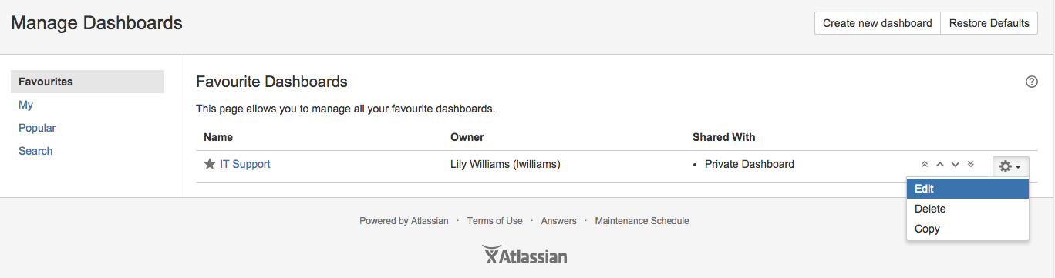Click the Restore Defaults button
This screenshot has height=278, width=1055.
pos(989,23)
